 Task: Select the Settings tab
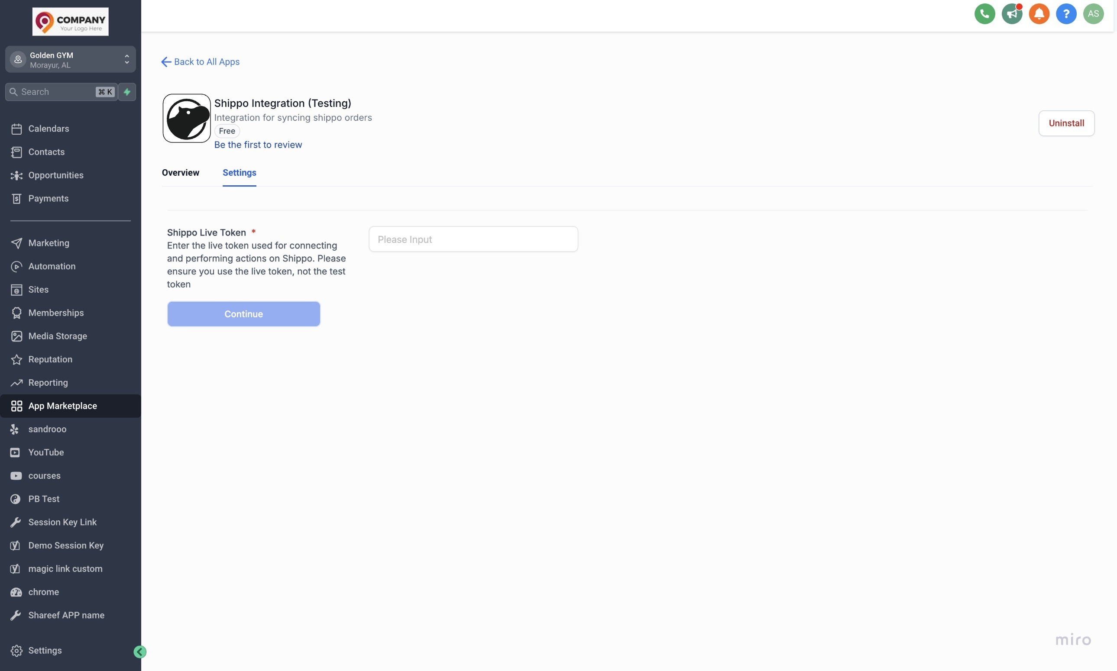pyautogui.click(x=239, y=173)
